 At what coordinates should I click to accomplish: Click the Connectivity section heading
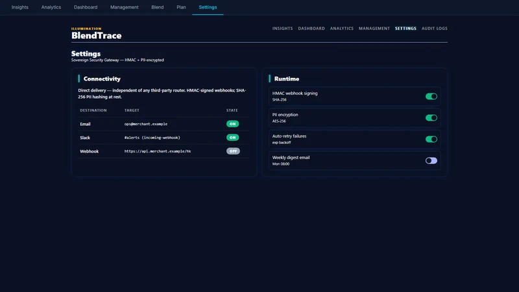(102, 79)
